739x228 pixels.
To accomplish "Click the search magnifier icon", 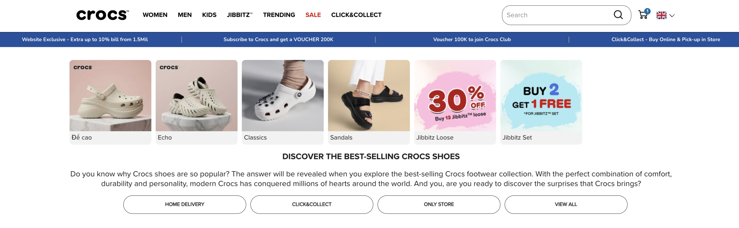I will pyautogui.click(x=618, y=15).
